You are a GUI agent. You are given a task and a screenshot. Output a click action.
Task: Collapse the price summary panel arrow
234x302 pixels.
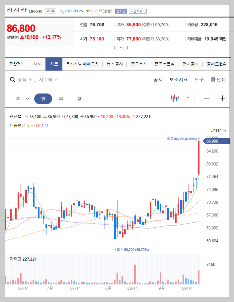click(x=120, y=47)
